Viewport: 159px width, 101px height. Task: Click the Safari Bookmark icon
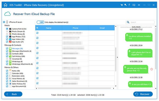point(10,81)
